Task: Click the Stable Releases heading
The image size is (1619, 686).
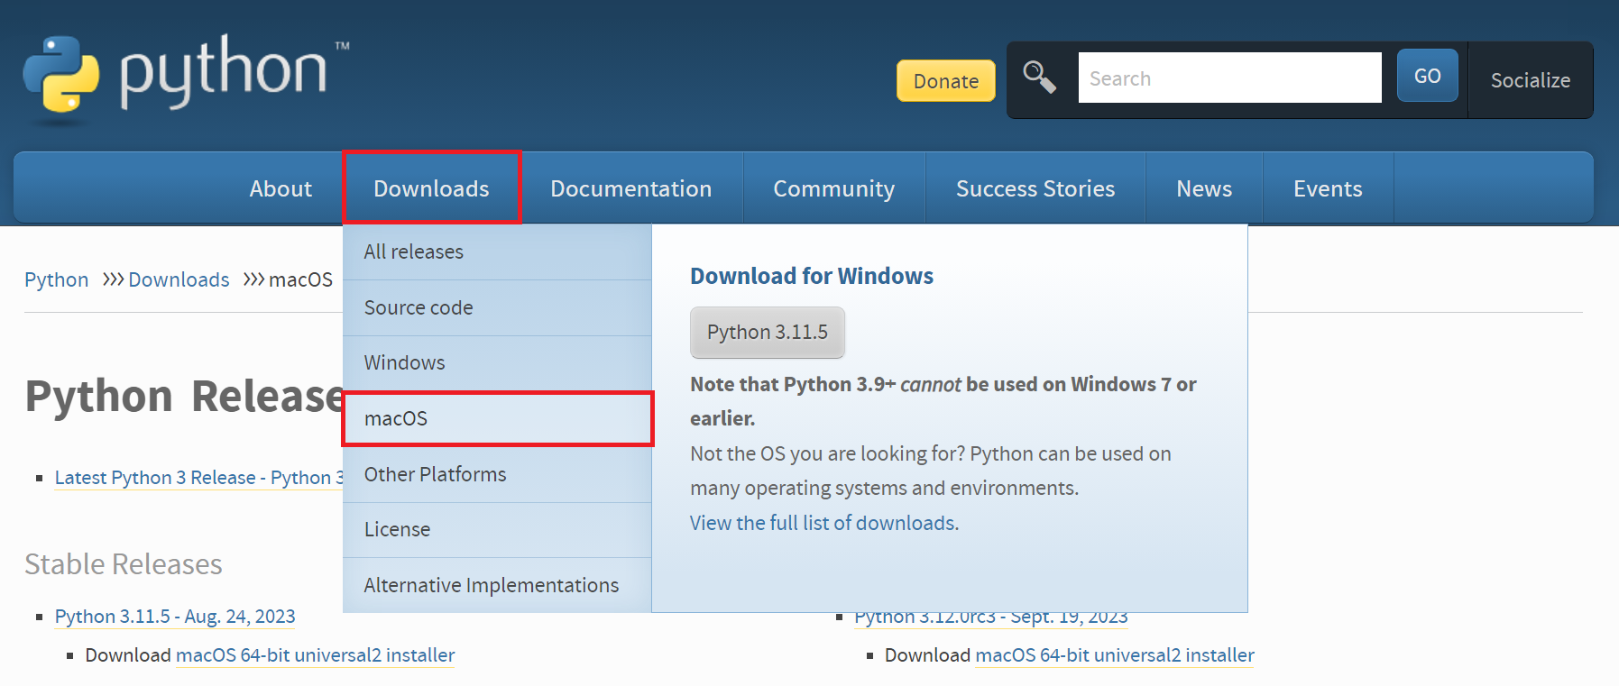Action: click(123, 564)
